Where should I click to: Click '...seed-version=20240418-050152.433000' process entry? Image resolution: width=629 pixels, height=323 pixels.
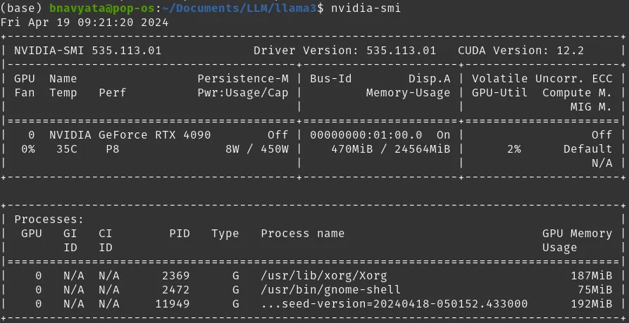click(x=394, y=304)
